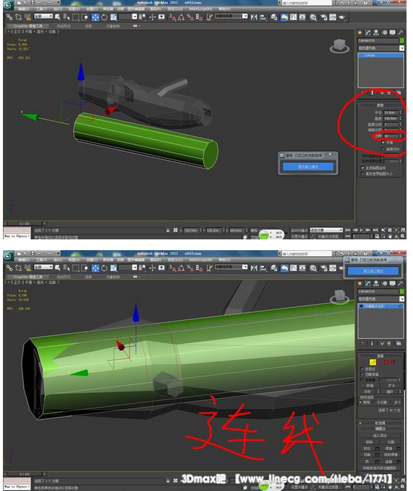Click Remove Modifier icon under top stack
The height and width of the screenshot is (491, 413).
click(389, 93)
